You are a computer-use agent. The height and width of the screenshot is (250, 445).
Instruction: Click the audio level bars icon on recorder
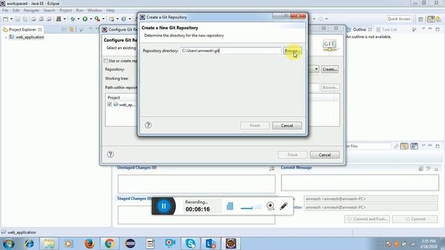pos(230,206)
